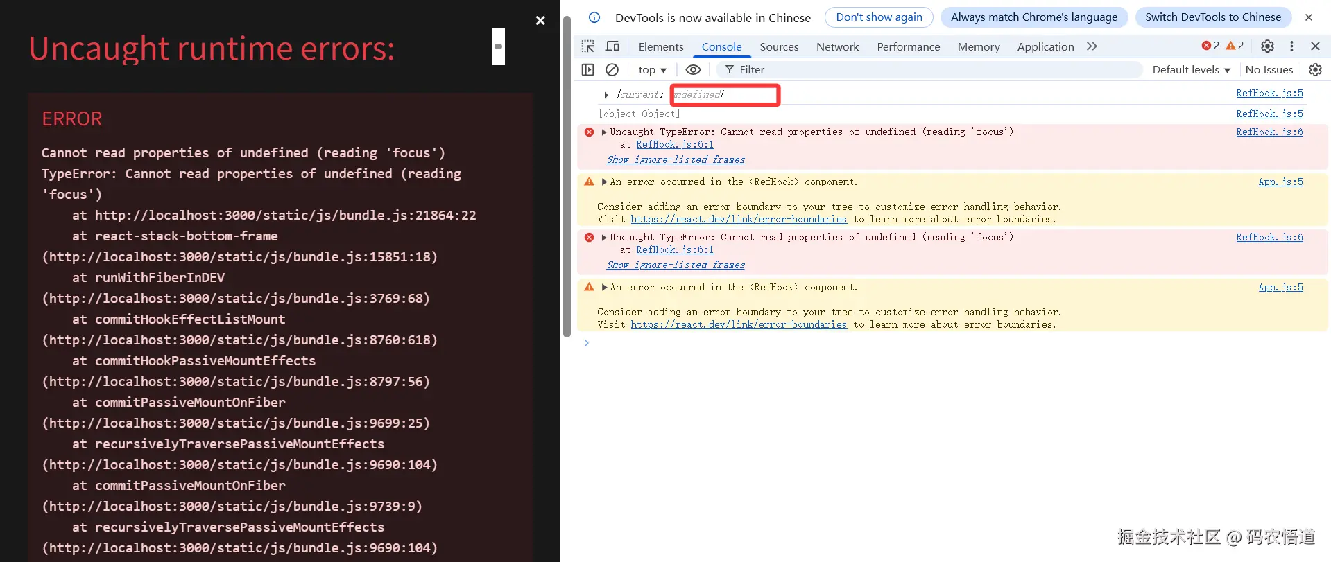1331x562 pixels.
Task: Expand the first Uncaught TypeError entry
Action: tap(604, 132)
